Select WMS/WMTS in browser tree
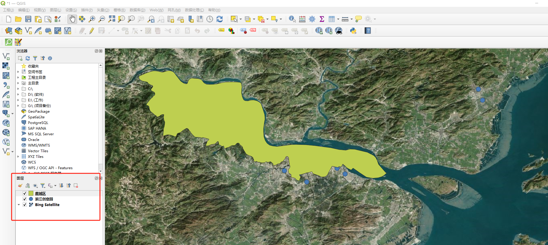This screenshot has width=548, height=245. click(39, 145)
